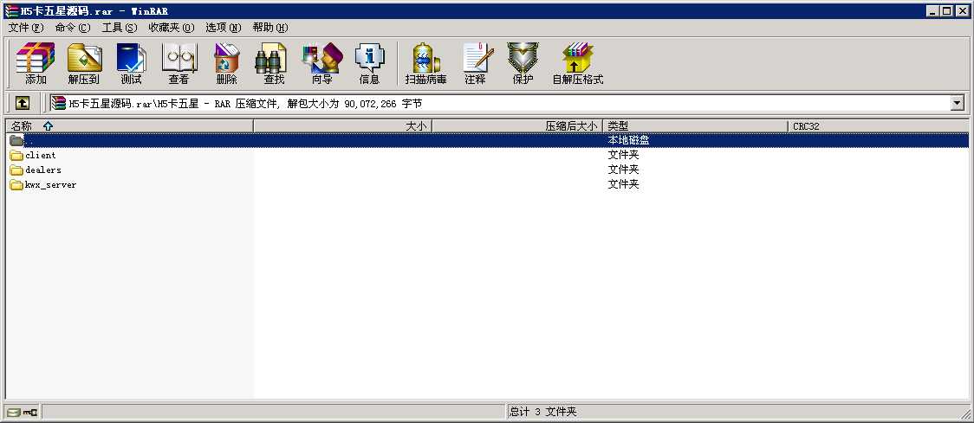The image size is (974, 423).
Task: Open the 选项(N) menu
Action: tap(223, 28)
